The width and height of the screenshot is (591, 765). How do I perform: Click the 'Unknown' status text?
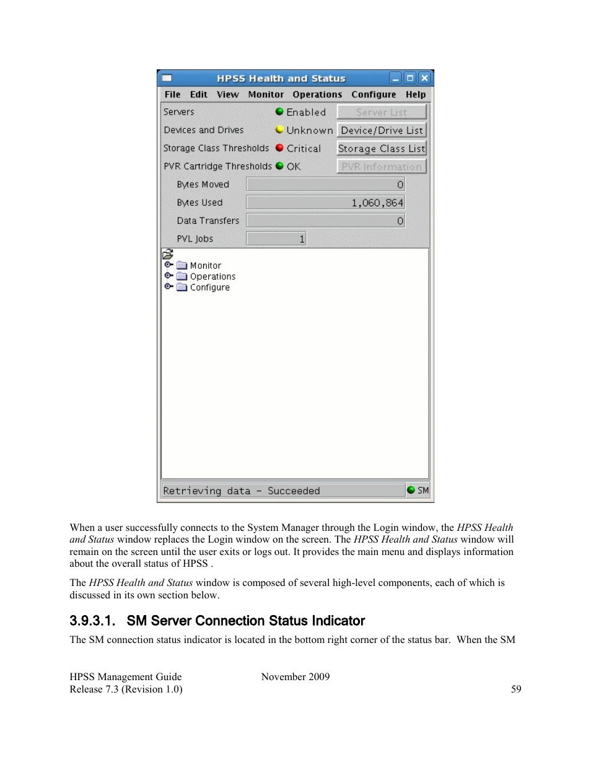tap(310, 131)
